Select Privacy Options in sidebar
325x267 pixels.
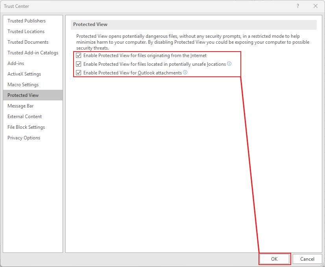click(x=33, y=138)
